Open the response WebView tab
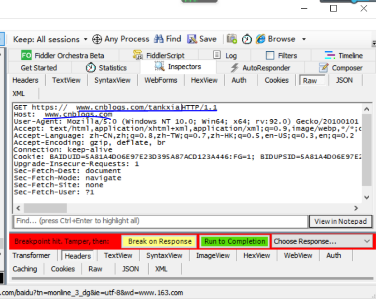 (x=298, y=255)
